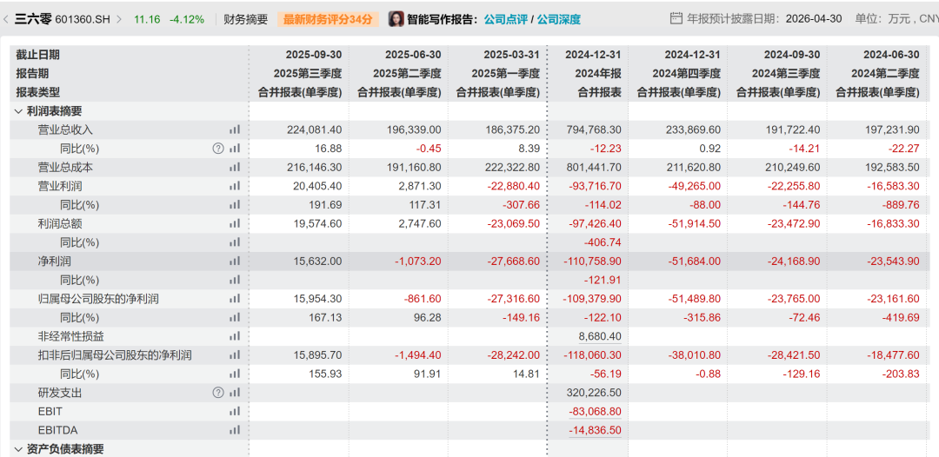Click help question mark on 营业总收入 同比 row
Screen dimensions: 939x457
tap(218, 149)
